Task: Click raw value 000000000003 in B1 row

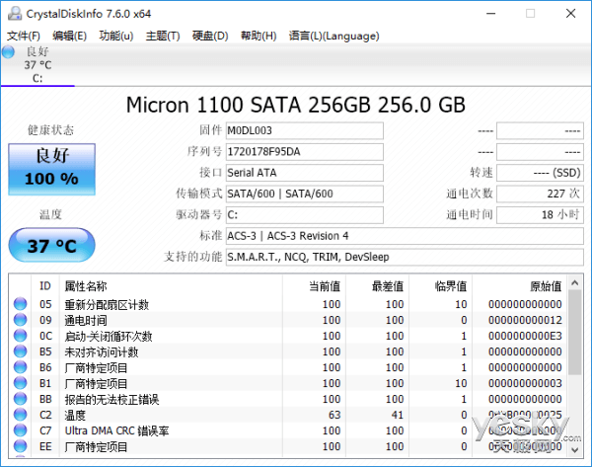Action: (525, 383)
